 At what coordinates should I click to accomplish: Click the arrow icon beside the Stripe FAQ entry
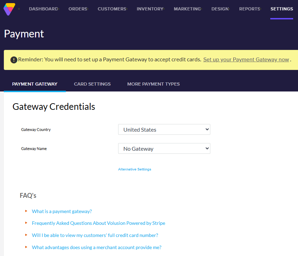click(26, 223)
